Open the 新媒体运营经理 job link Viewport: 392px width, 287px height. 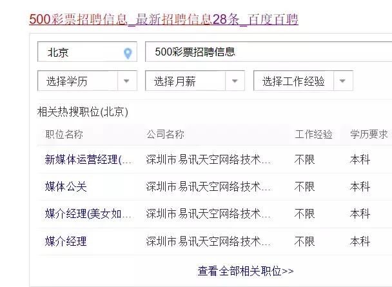click(88, 159)
